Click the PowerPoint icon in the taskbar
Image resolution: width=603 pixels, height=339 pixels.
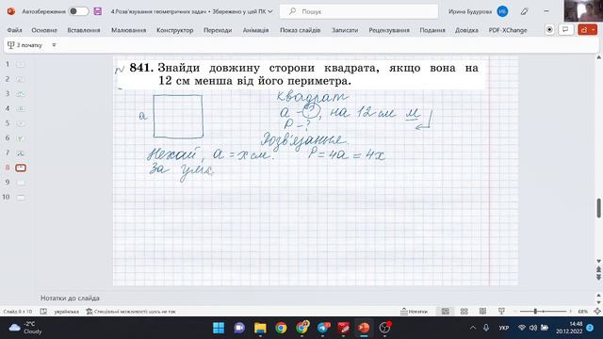(x=364, y=328)
